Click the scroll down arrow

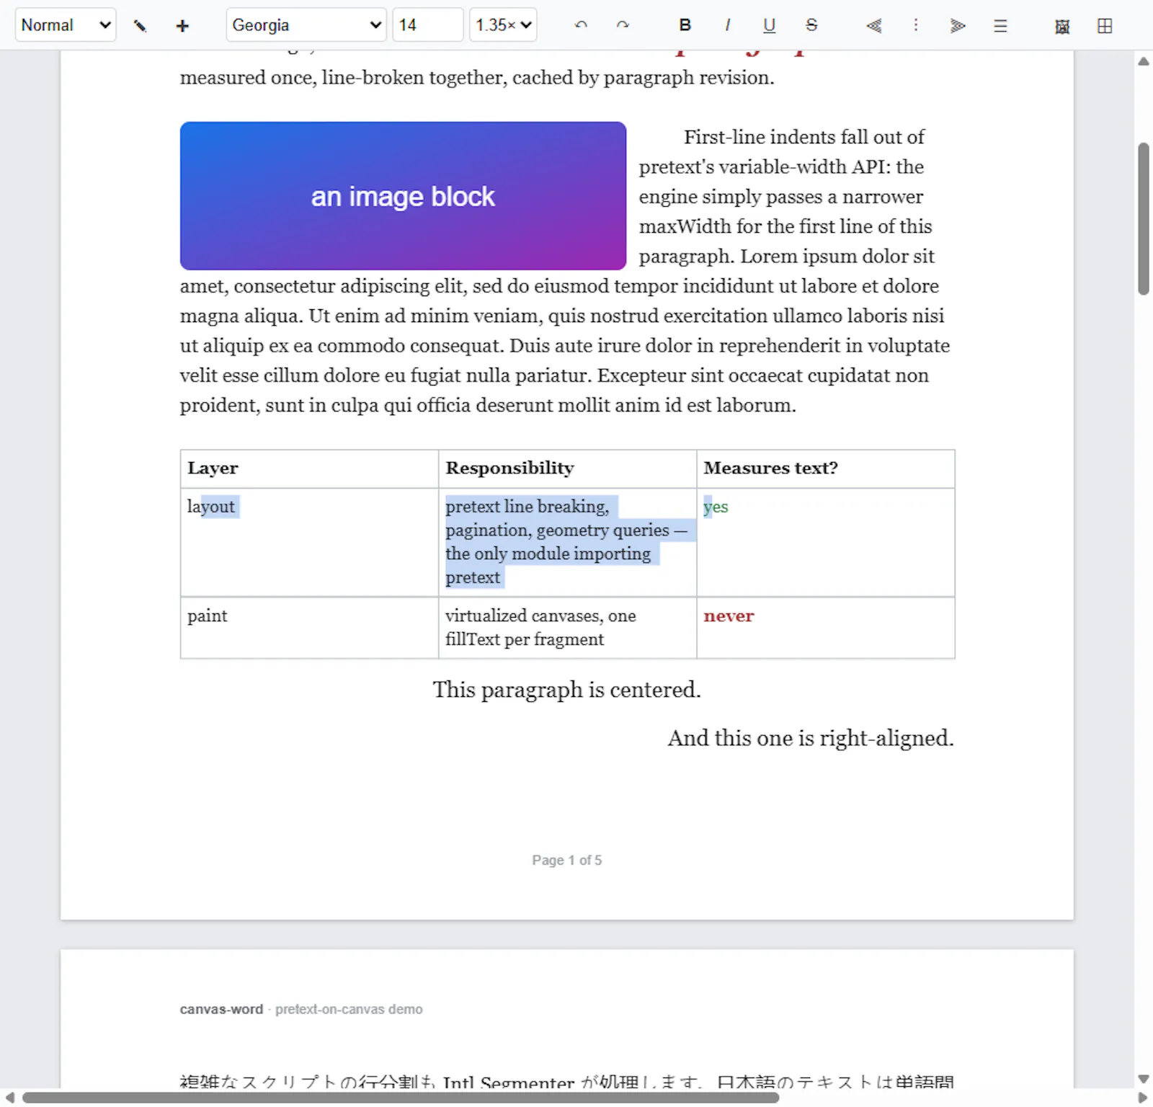(x=1144, y=1079)
